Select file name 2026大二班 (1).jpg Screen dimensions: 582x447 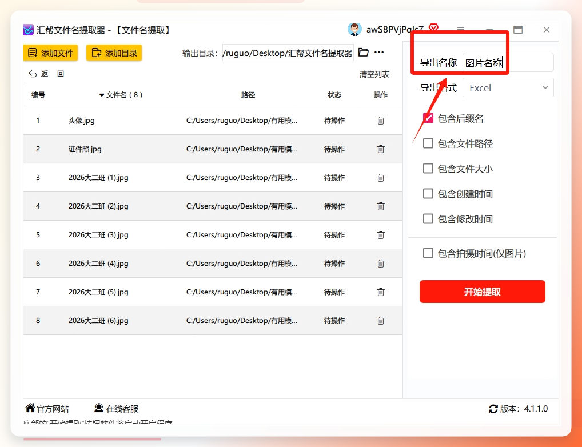point(98,177)
